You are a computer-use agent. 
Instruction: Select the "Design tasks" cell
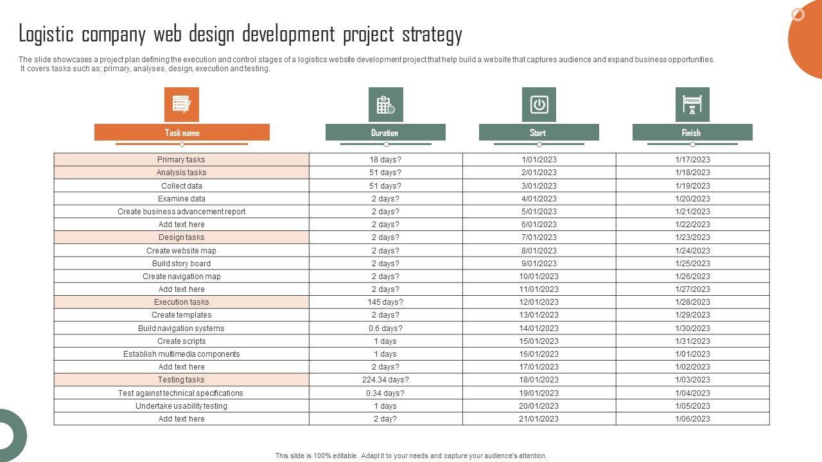pyautogui.click(x=182, y=237)
